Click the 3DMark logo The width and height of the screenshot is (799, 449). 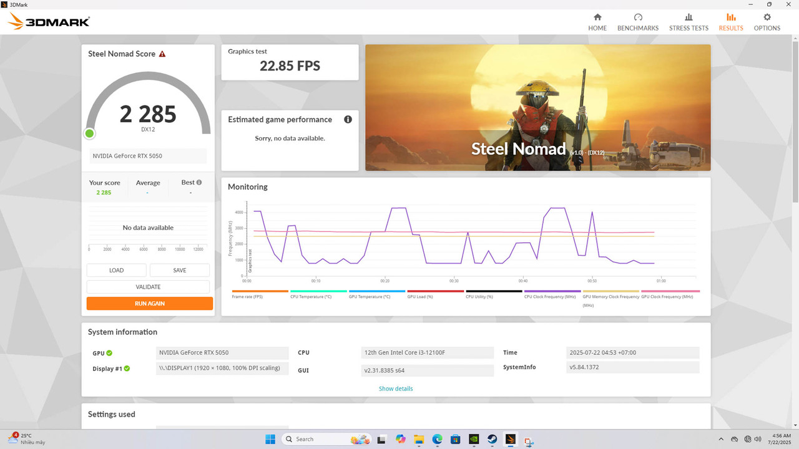49,22
